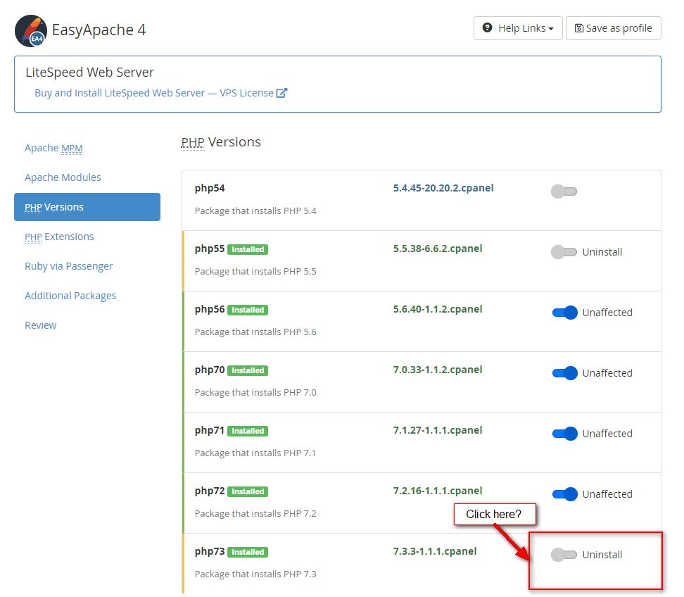684x597 pixels.
Task: Click the floppy disk icon in Save as profile
Action: (579, 28)
